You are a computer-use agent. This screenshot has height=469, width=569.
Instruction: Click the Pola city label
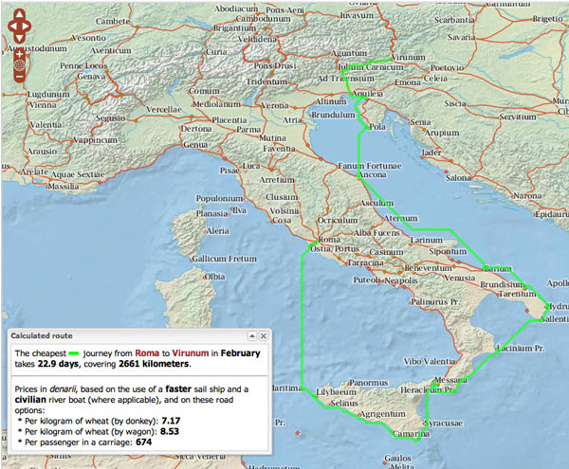[377, 127]
